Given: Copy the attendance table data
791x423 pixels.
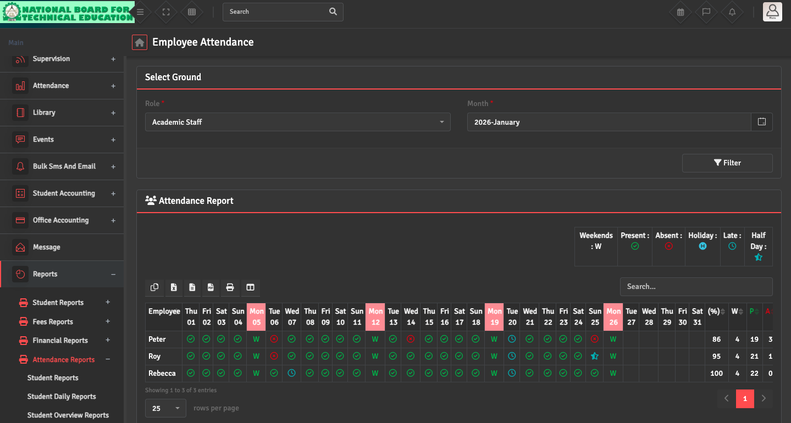Looking at the screenshot, I should click(x=154, y=287).
